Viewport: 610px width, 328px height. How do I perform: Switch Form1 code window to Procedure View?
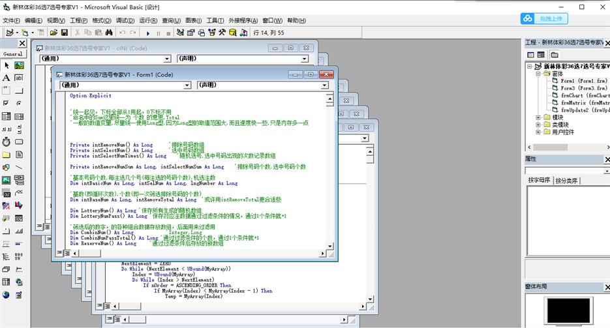[x=59, y=254]
